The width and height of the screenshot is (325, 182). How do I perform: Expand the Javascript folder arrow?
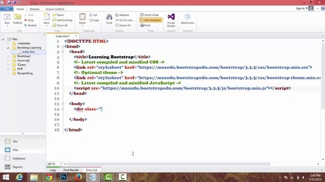coord(8,61)
